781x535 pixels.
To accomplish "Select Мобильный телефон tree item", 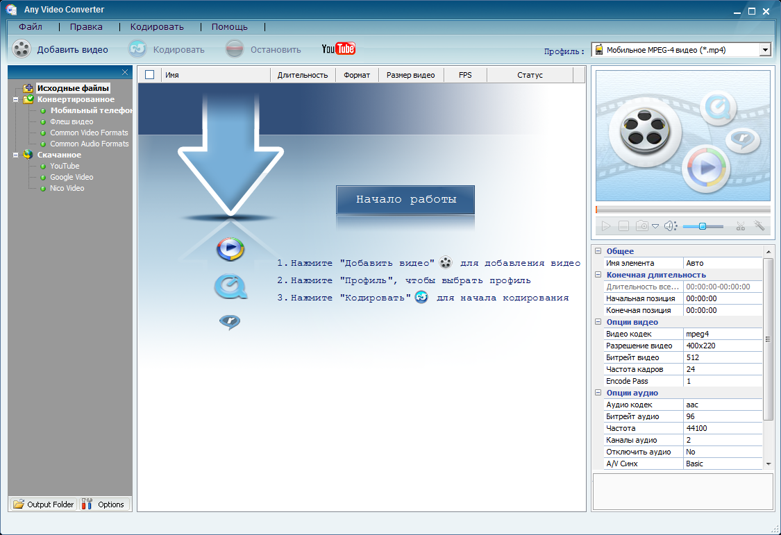I will (91, 110).
